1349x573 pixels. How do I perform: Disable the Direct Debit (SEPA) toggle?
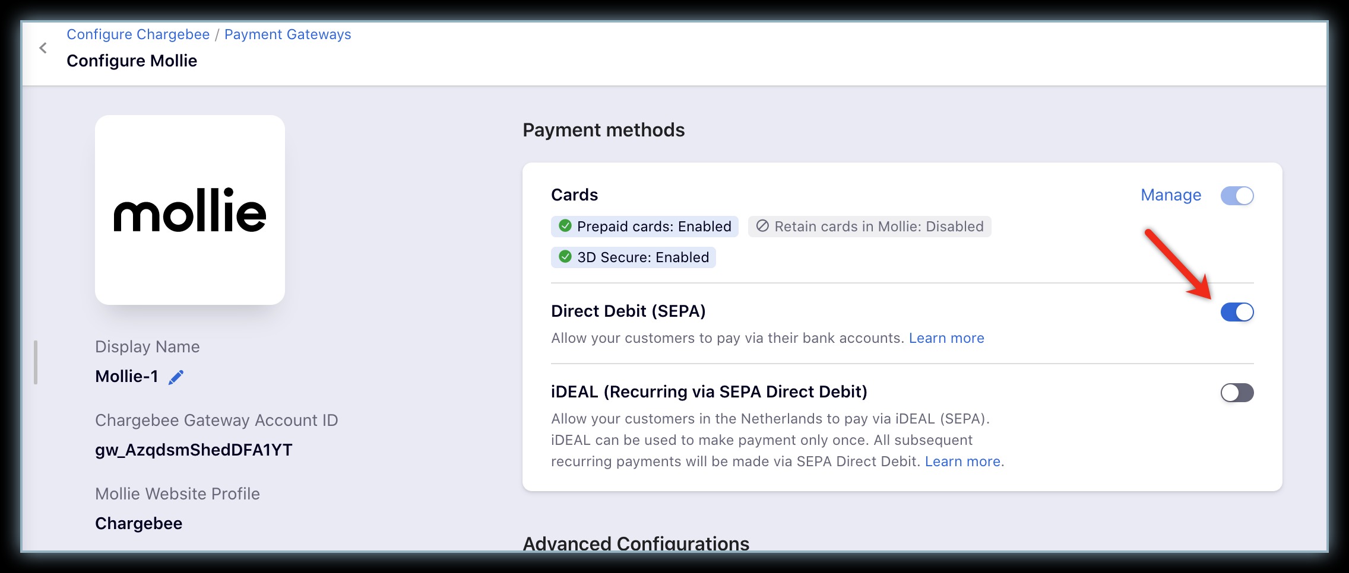[x=1237, y=312]
